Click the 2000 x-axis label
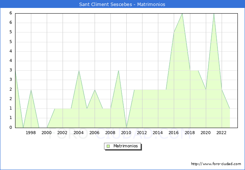 (x=46, y=133)
